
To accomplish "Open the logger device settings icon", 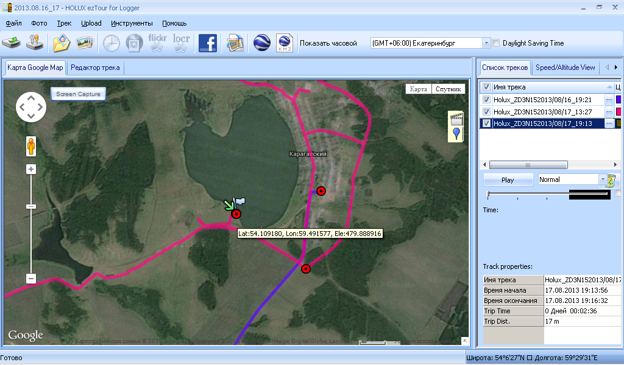I will (35, 43).
